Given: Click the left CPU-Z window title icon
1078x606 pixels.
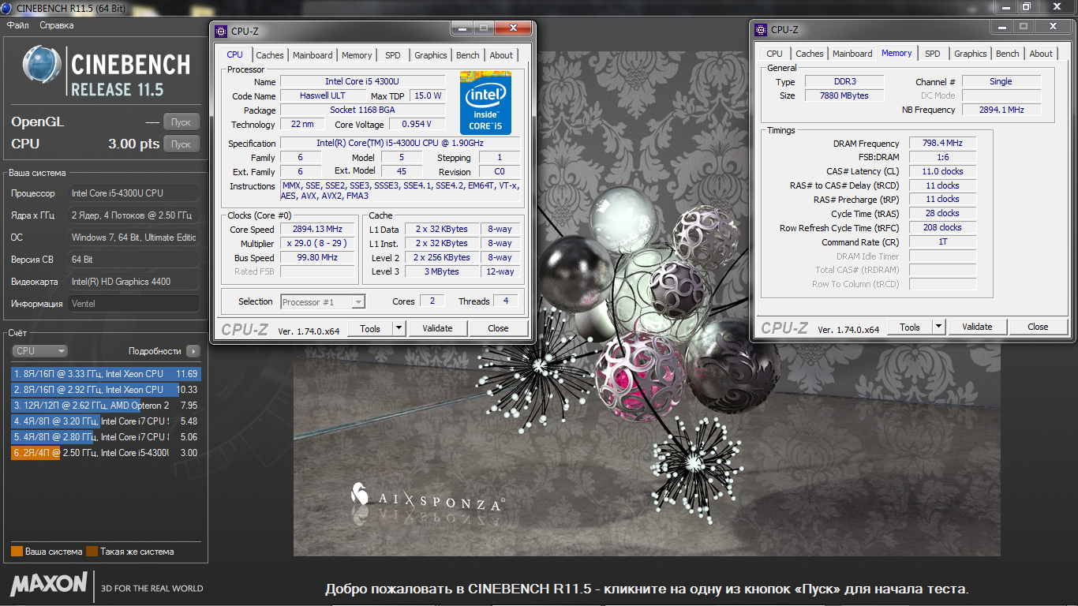Looking at the screenshot, I should (x=221, y=32).
